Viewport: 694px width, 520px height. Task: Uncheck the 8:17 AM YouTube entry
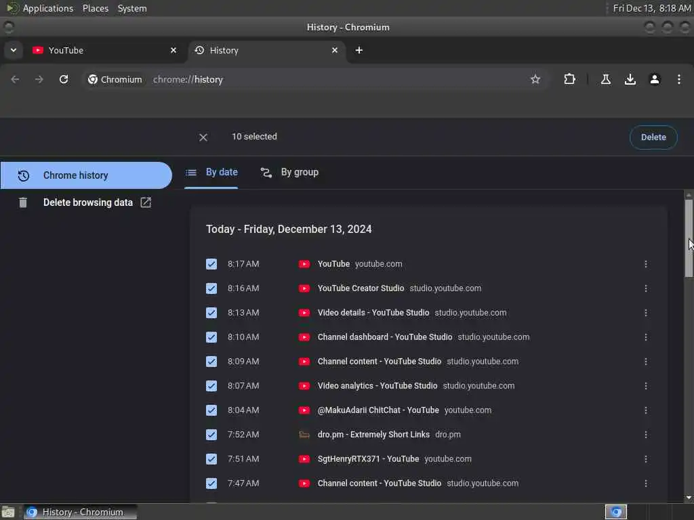point(211,264)
